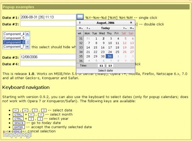Click the Date #1 text field
The width and height of the screenshot is (192, 141).
pos(47,17)
